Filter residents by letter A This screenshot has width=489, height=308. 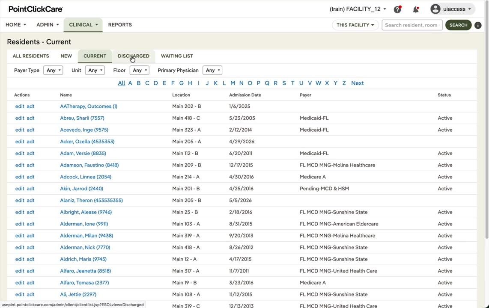(x=130, y=83)
